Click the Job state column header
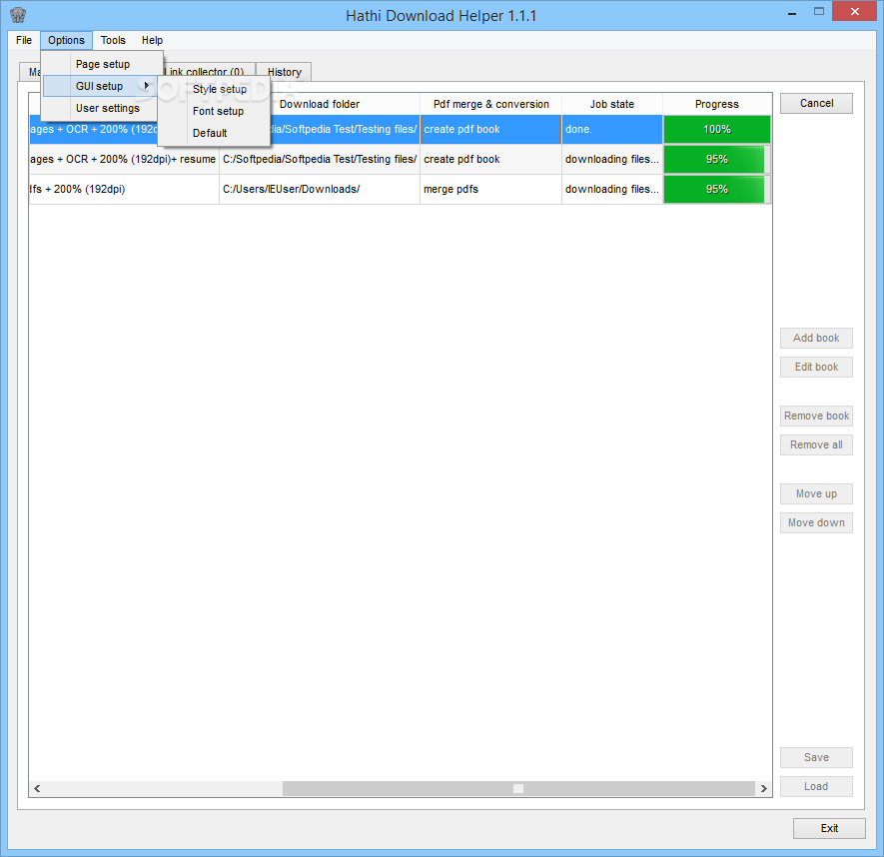The height and width of the screenshot is (857, 884). [x=611, y=104]
